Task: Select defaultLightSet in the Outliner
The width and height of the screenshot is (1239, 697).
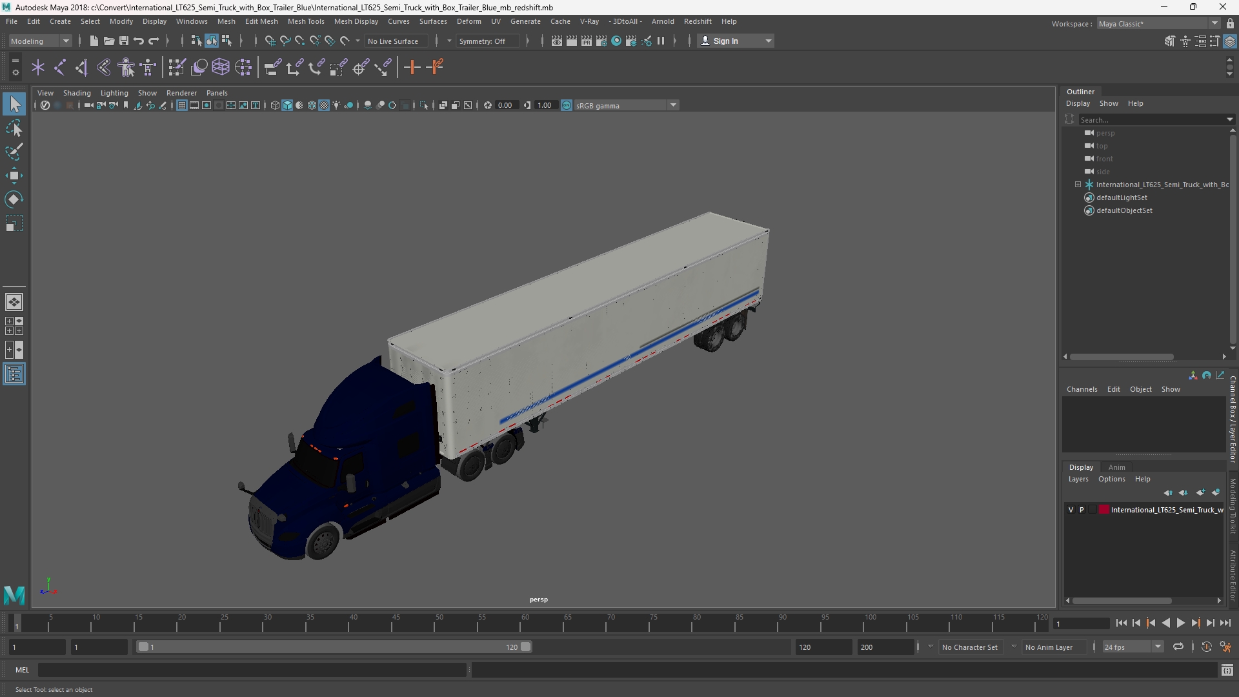Action: click(1122, 197)
